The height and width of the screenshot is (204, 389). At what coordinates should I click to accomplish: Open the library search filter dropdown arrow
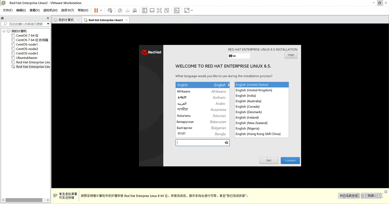click(x=48, y=24)
